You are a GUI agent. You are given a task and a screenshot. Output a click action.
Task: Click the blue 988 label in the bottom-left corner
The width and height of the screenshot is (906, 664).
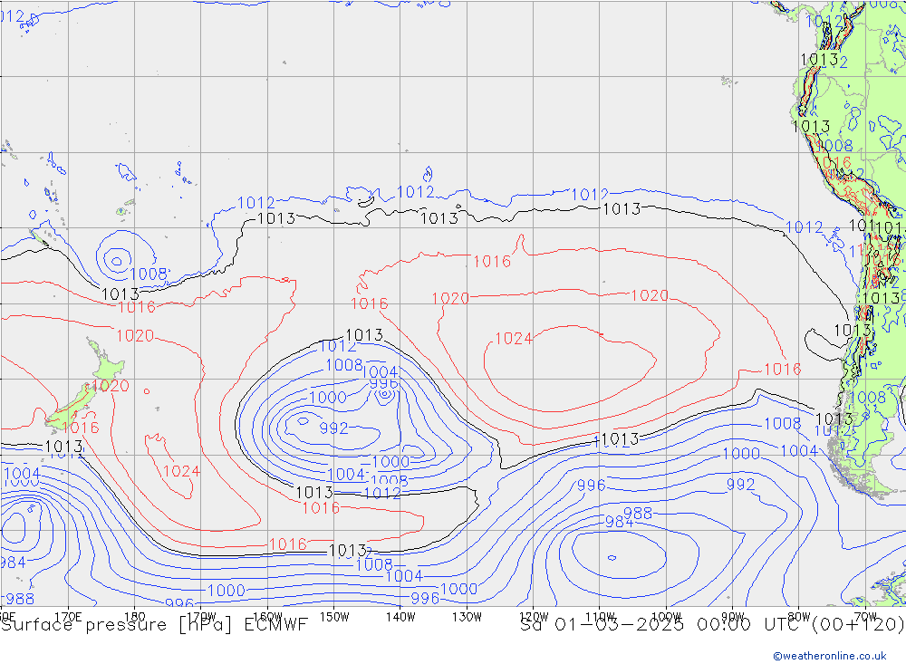20,599
